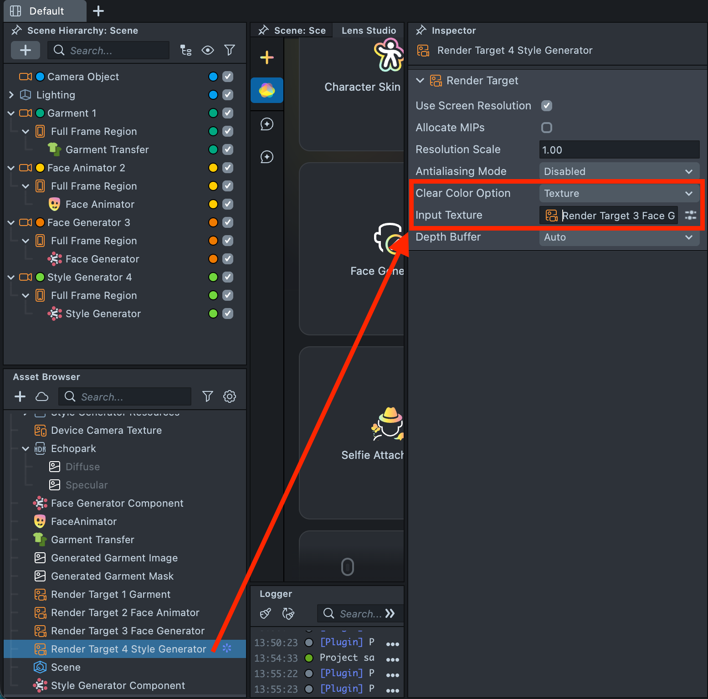Toggle Use Screen Resolution checkbox
The image size is (708, 699).
[x=547, y=106]
